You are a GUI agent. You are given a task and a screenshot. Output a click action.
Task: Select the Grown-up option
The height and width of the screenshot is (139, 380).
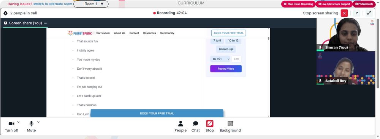click(x=226, y=49)
